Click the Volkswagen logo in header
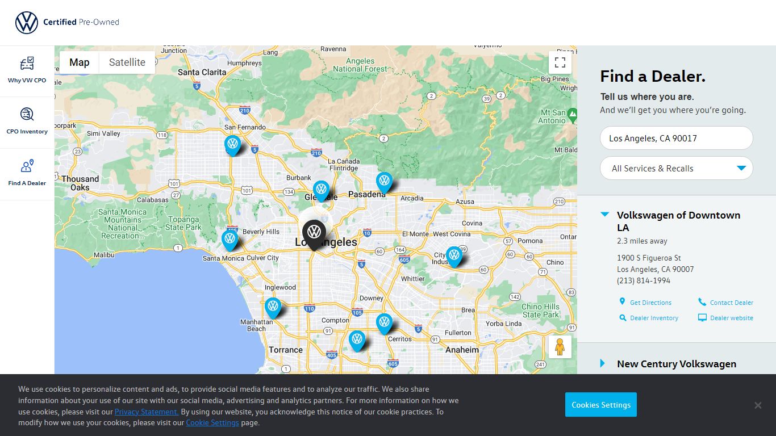 [26, 23]
